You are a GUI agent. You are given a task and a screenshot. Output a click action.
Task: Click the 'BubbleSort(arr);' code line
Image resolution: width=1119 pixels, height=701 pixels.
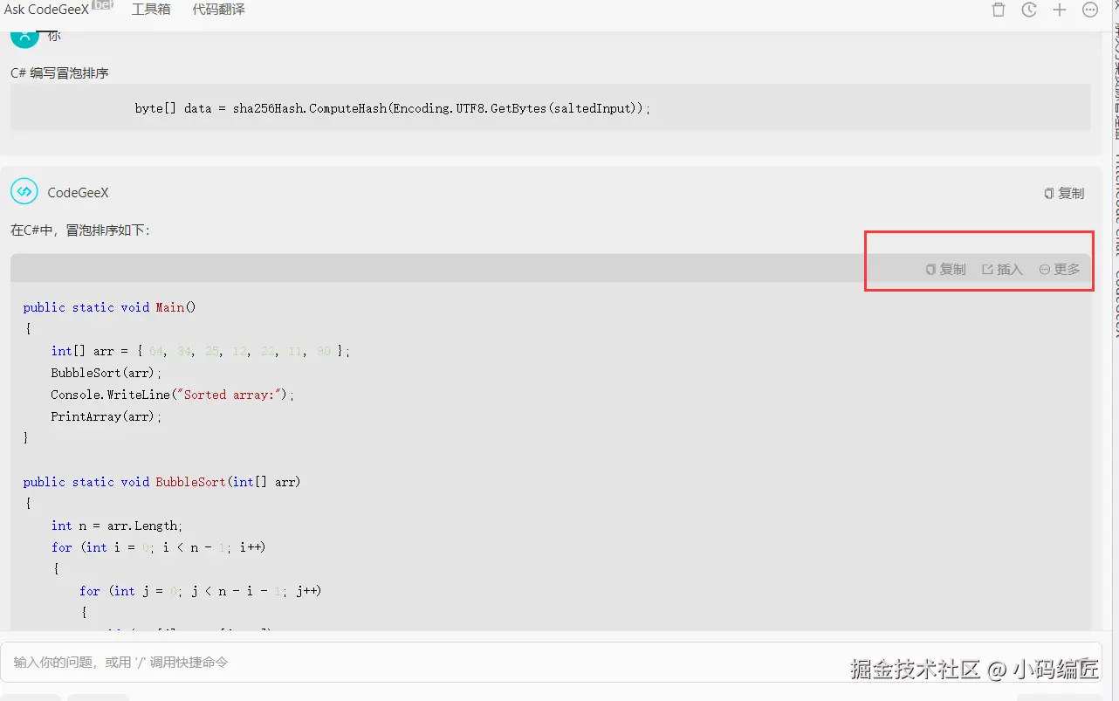(106, 373)
